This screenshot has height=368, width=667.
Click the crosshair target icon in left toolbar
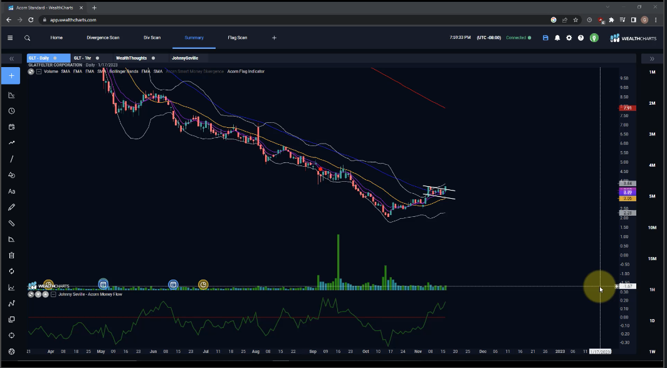tap(11, 335)
